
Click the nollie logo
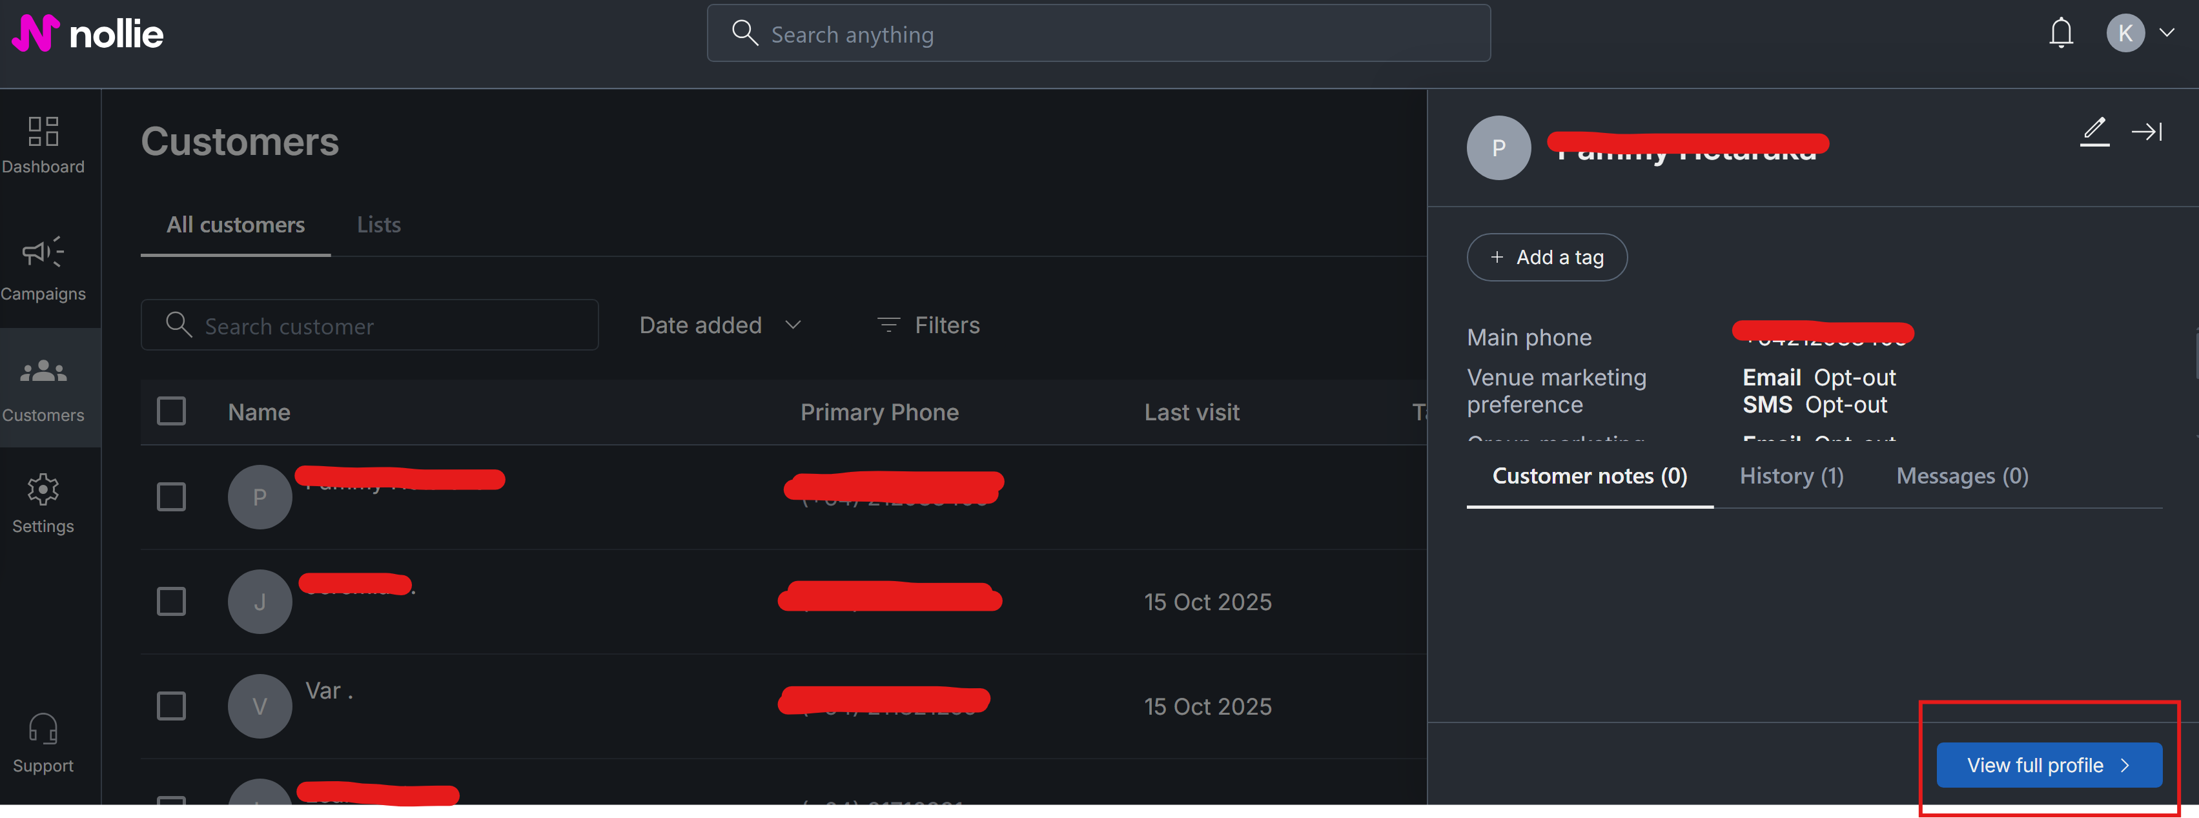coord(87,34)
